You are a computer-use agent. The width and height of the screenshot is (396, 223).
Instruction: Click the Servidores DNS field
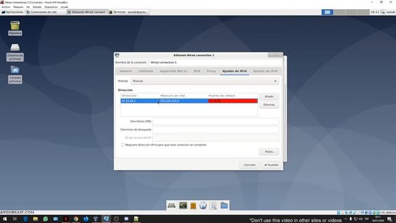coord(216,121)
